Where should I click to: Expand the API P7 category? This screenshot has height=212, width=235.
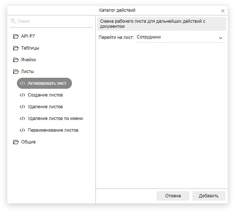click(x=28, y=36)
